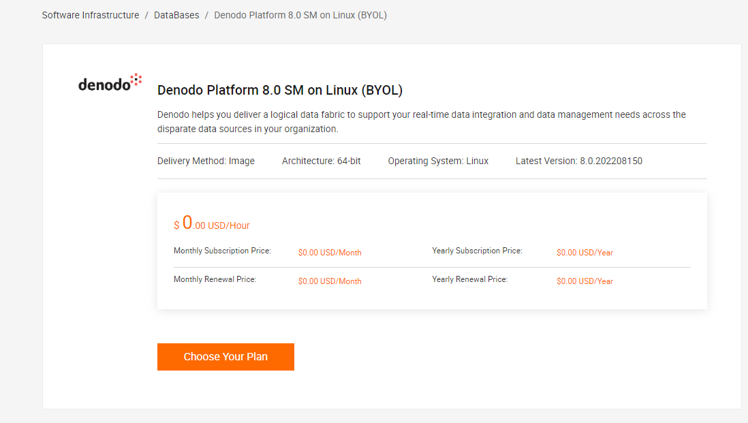Click the product description paragraph
This screenshot has height=423, width=748.
tap(422, 122)
